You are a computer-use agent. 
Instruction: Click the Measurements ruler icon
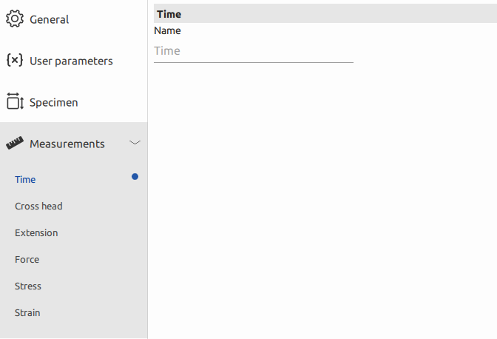click(x=15, y=144)
